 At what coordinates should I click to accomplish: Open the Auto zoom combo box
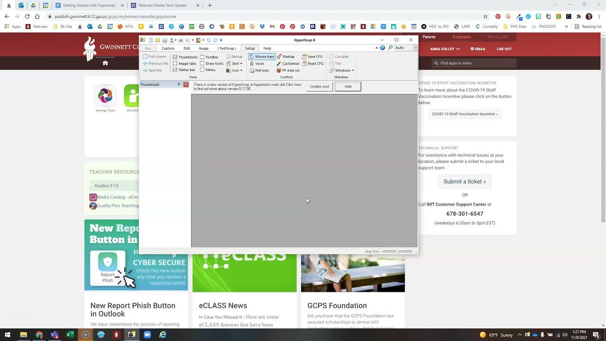[415, 48]
